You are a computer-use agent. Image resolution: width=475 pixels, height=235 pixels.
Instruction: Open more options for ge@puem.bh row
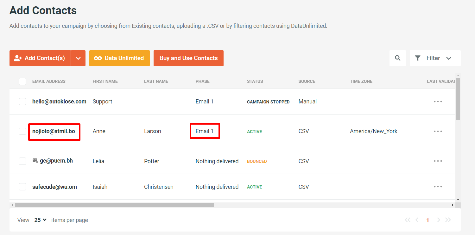pyautogui.click(x=438, y=161)
